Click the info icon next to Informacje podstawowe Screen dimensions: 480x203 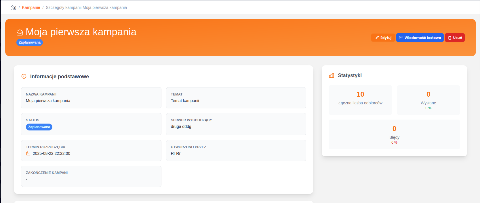[24, 76]
